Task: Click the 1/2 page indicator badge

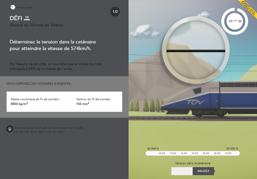Action: click(115, 12)
